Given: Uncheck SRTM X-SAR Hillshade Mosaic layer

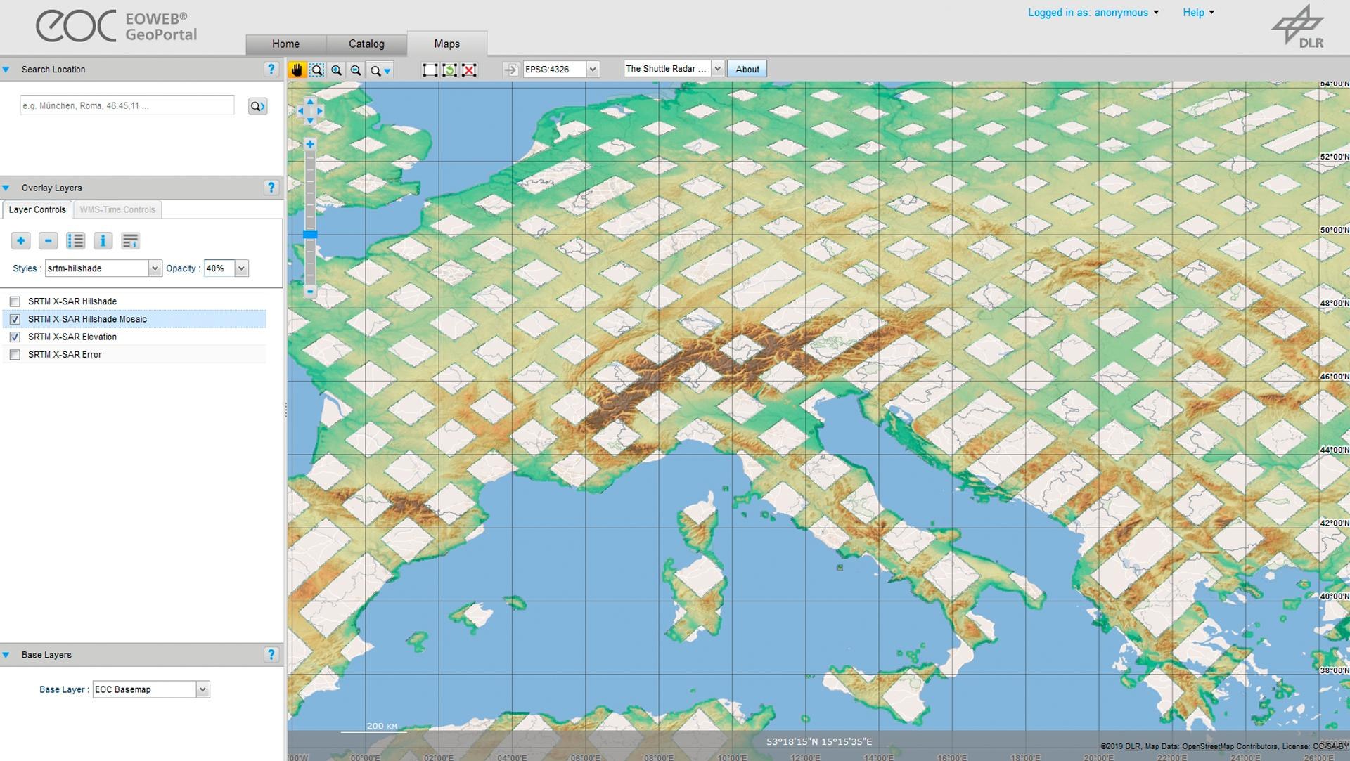Looking at the screenshot, I should [x=15, y=319].
